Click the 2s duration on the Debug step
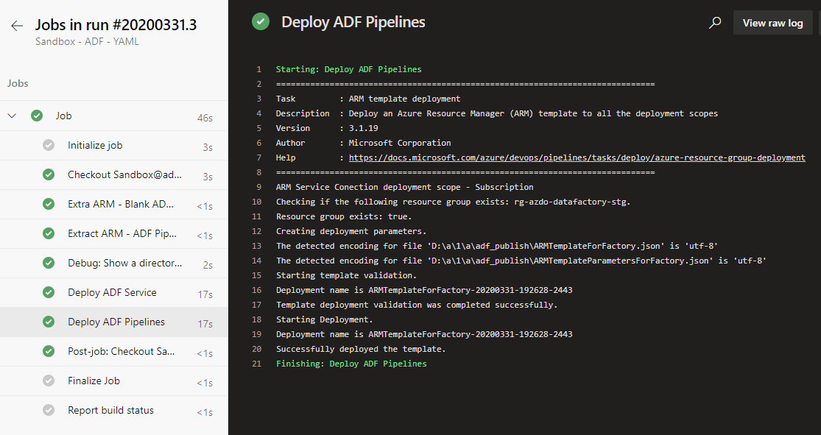Screen dimensions: 821x435 click(208, 265)
